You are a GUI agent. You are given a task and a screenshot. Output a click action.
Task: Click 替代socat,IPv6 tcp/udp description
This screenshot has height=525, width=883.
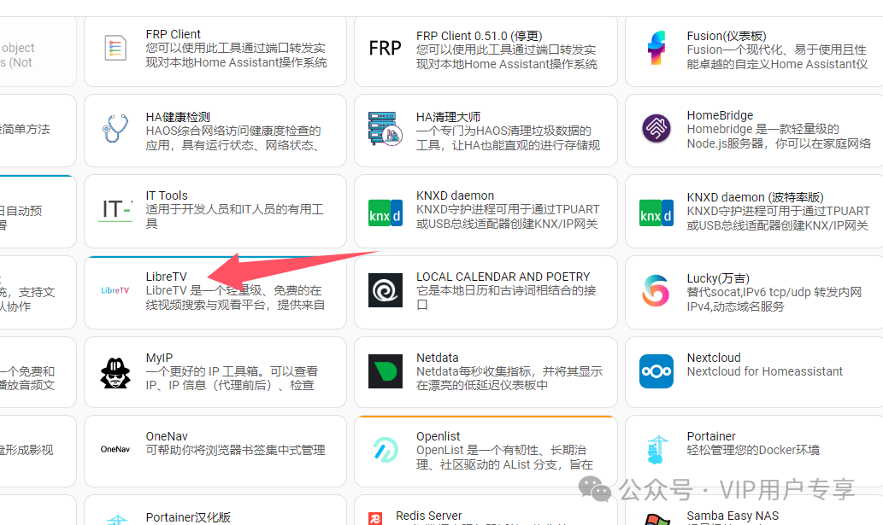(774, 300)
